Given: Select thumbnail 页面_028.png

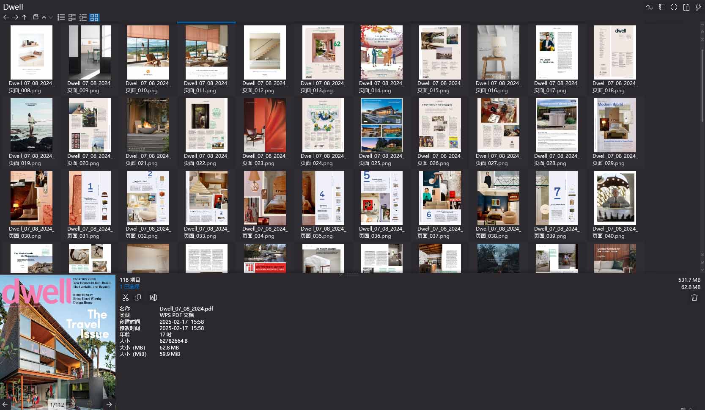Looking at the screenshot, I should (557, 125).
